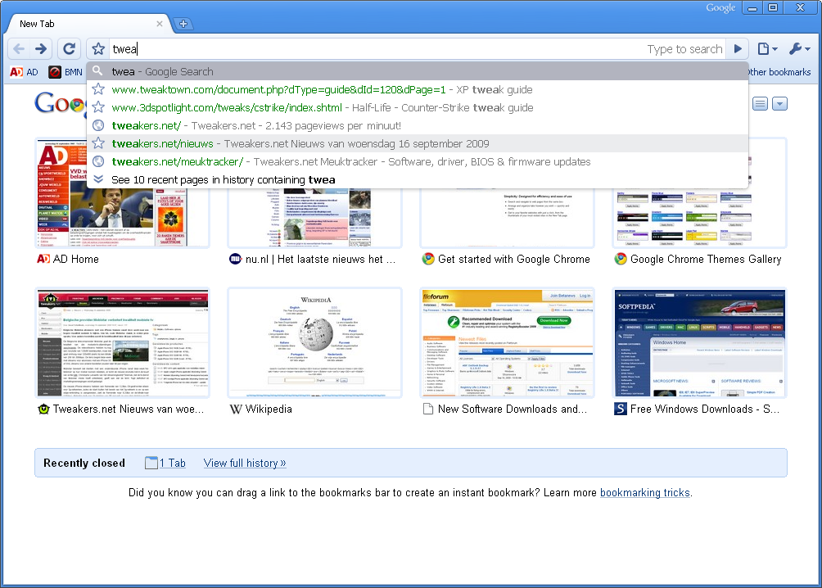Go back with the back arrow button

(x=19, y=49)
